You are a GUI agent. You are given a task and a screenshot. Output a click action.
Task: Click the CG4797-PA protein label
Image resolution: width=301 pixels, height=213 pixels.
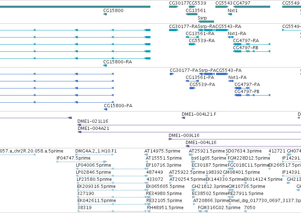[247, 85]
